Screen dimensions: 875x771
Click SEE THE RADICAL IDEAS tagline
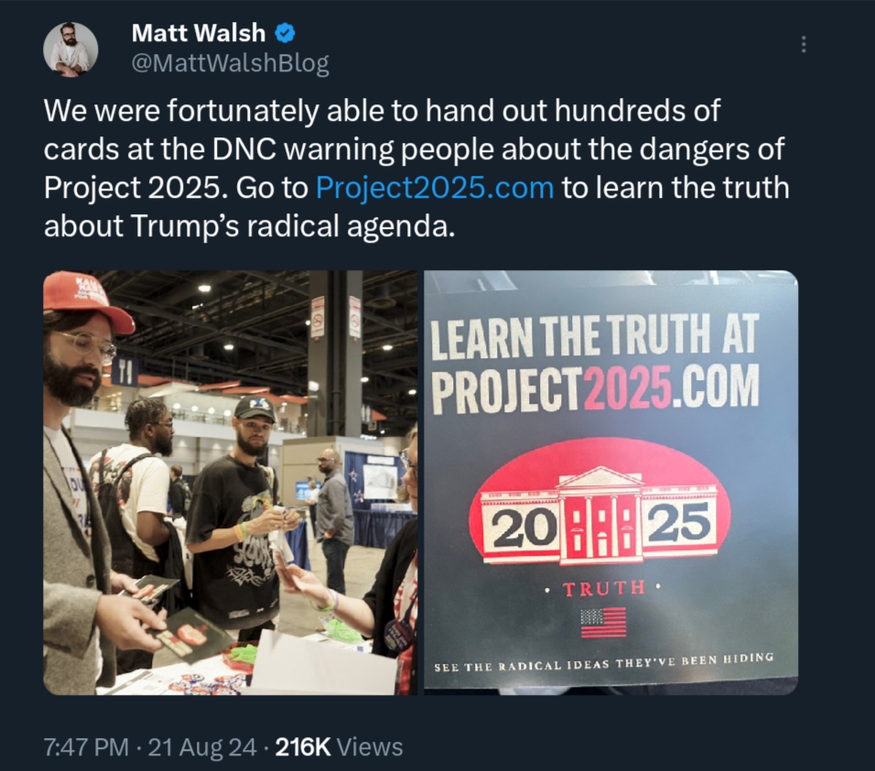604,662
